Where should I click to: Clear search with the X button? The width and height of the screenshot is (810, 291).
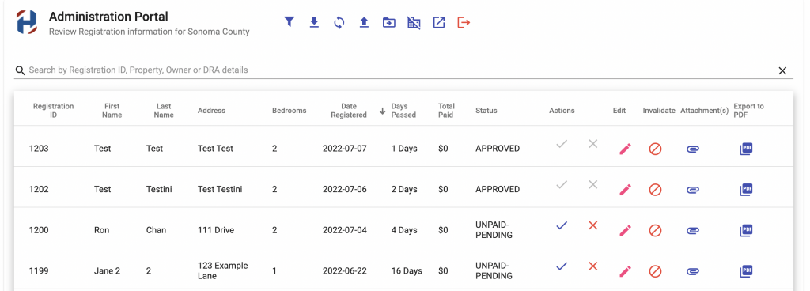(x=782, y=70)
